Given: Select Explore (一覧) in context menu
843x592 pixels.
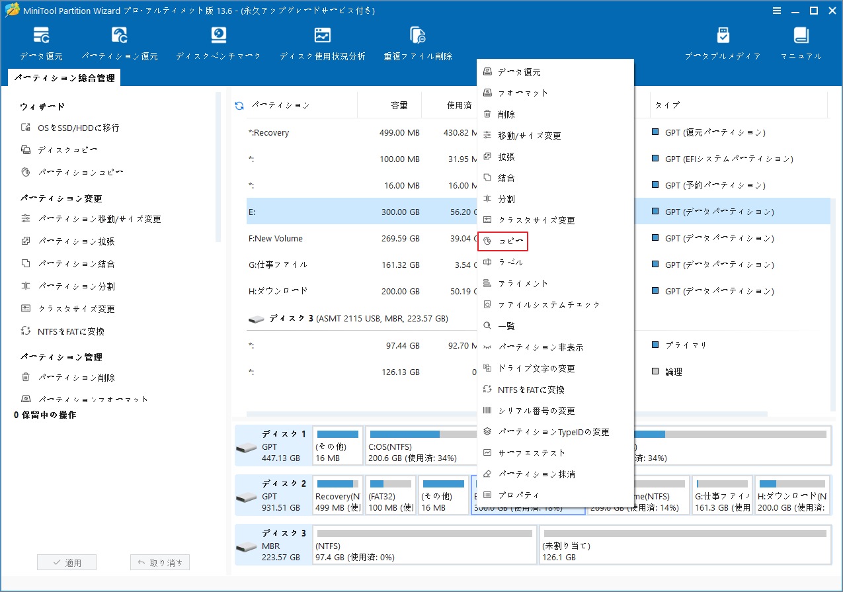Looking at the screenshot, I should [x=555, y=326].
